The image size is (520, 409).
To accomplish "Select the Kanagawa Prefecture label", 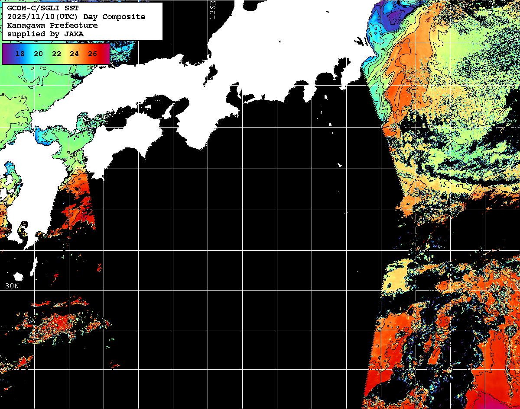I will click(52, 26).
